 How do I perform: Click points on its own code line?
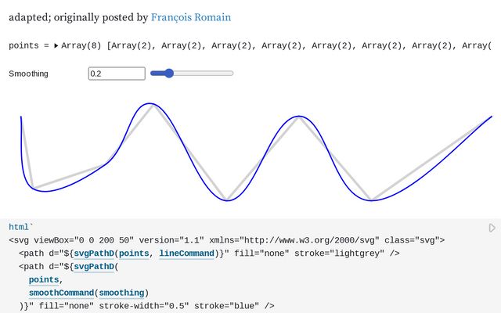click(44, 279)
